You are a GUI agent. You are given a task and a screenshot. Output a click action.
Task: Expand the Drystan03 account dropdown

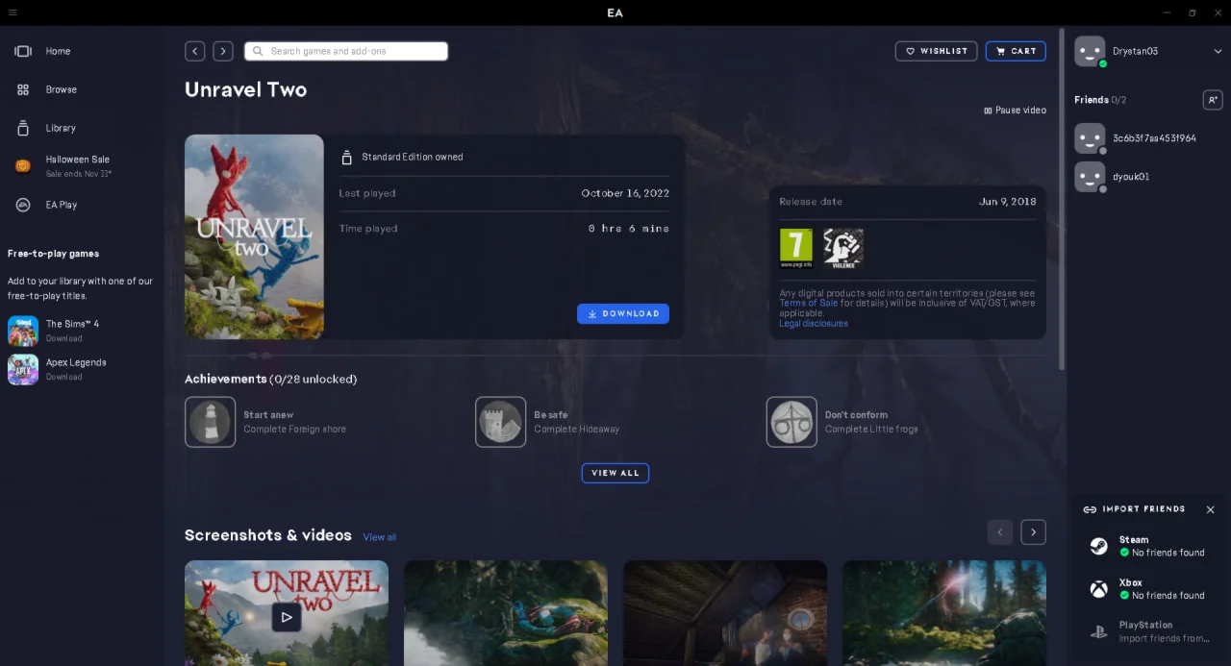pyautogui.click(x=1218, y=52)
